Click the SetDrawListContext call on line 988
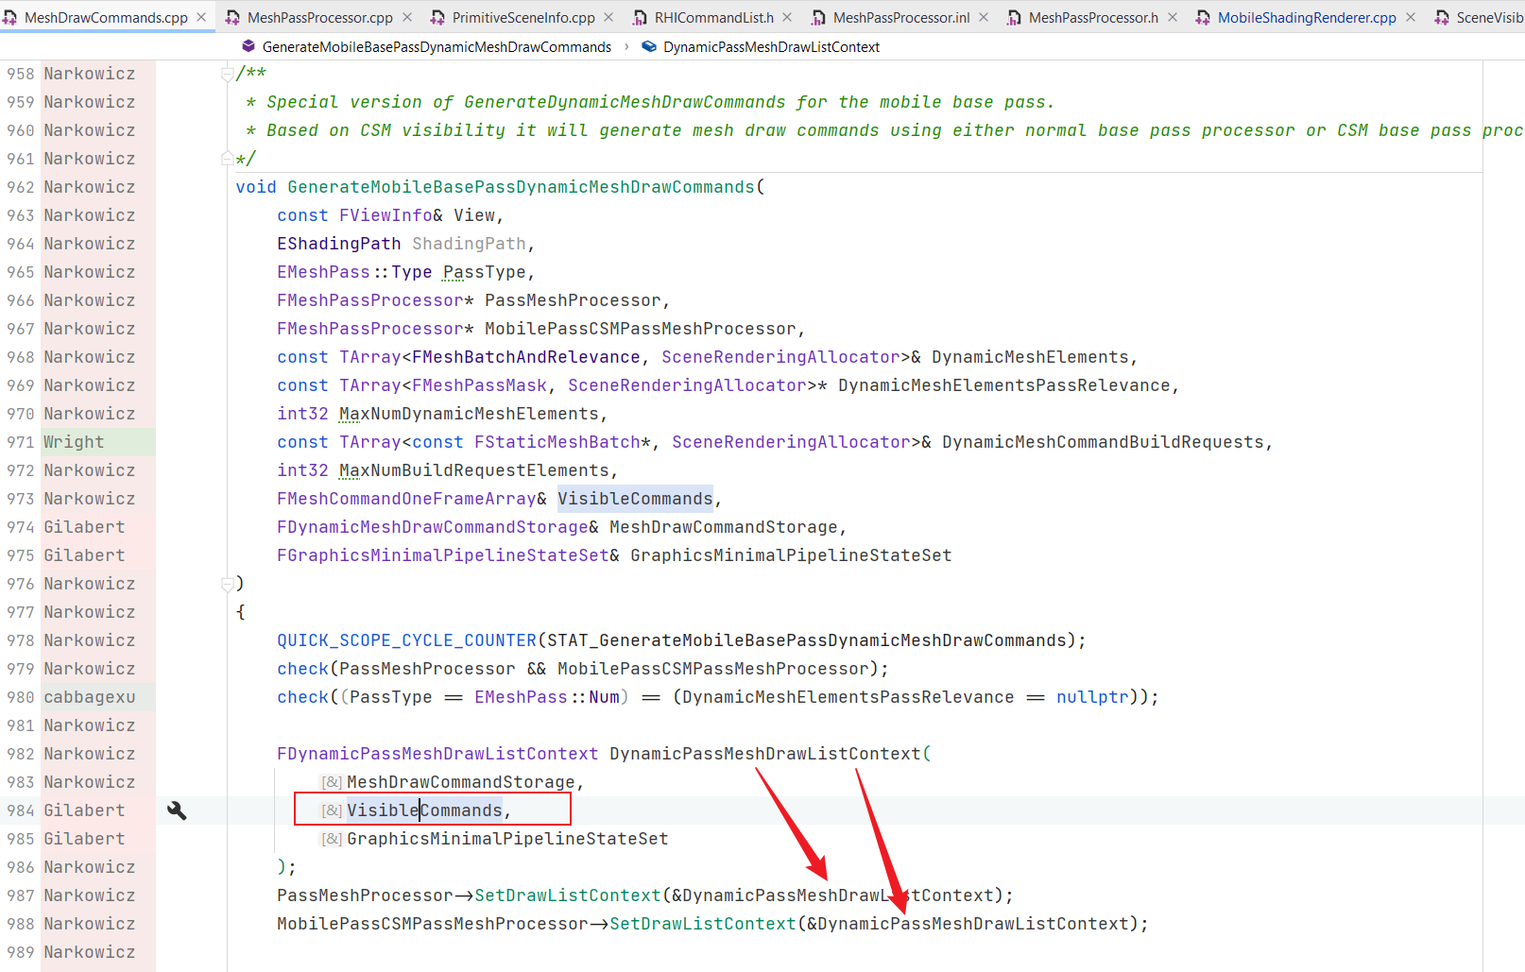1525x972 pixels. click(703, 924)
